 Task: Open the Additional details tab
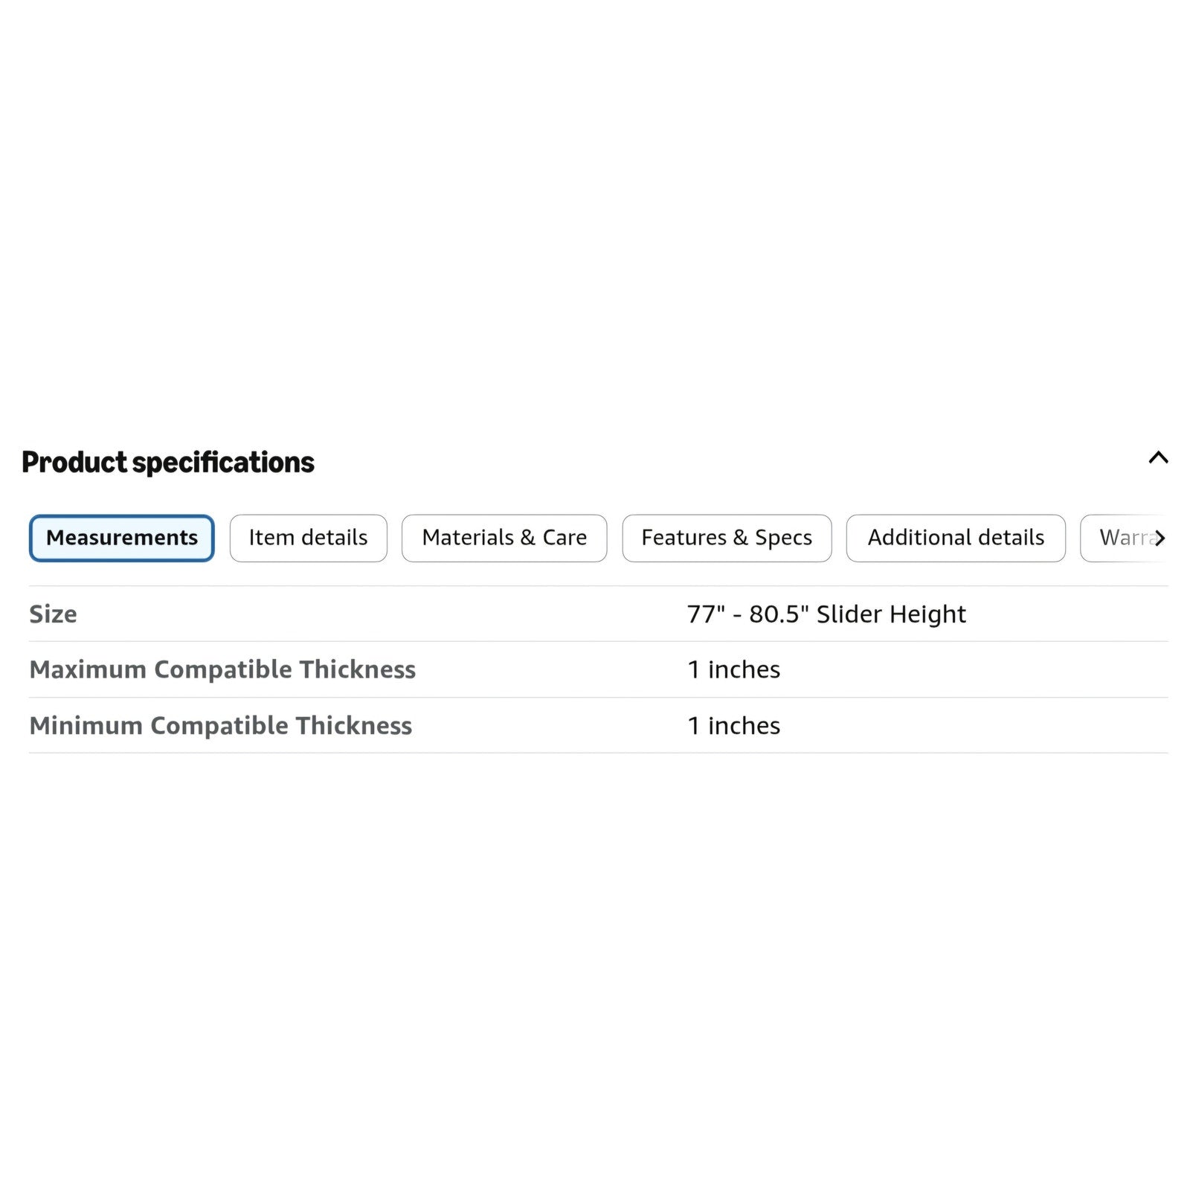(x=956, y=538)
